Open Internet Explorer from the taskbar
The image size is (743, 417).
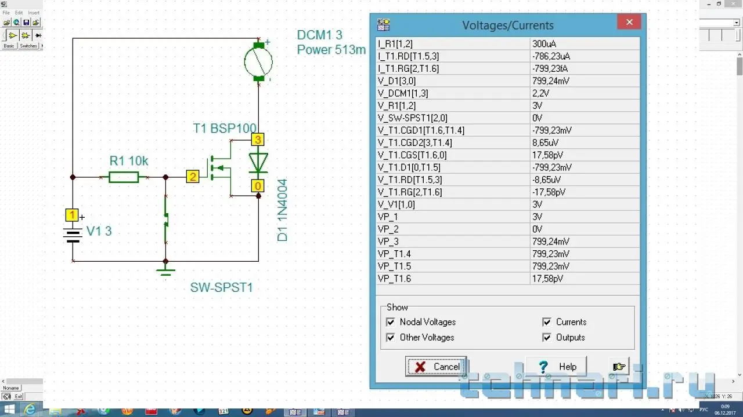tap(30, 410)
